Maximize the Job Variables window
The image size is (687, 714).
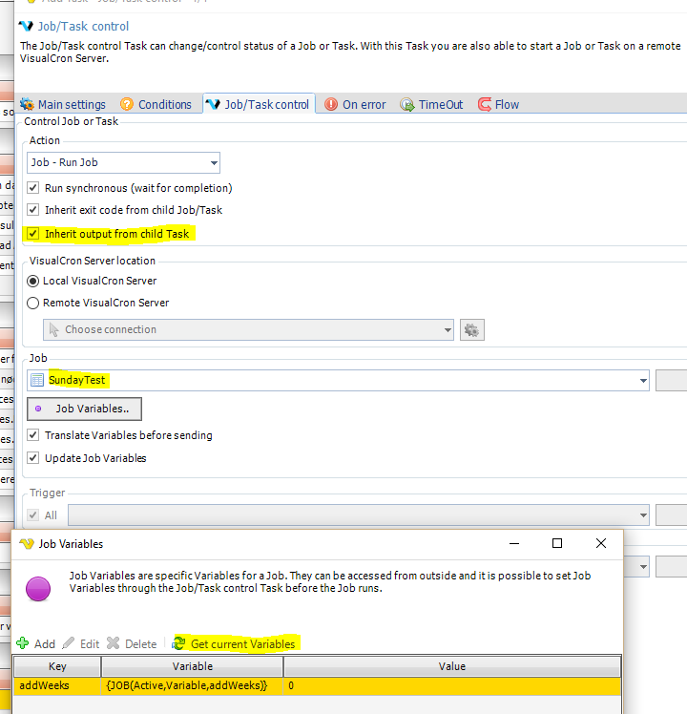pyautogui.click(x=557, y=543)
